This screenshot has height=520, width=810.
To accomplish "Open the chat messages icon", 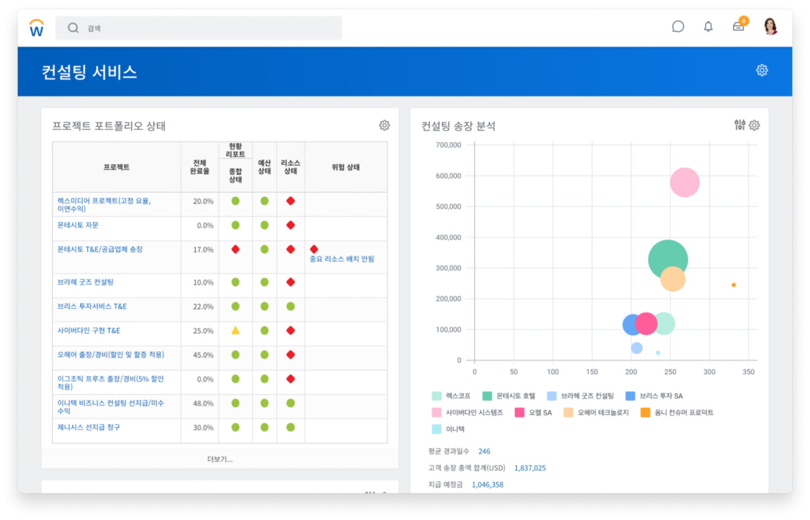I will (x=678, y=26).
